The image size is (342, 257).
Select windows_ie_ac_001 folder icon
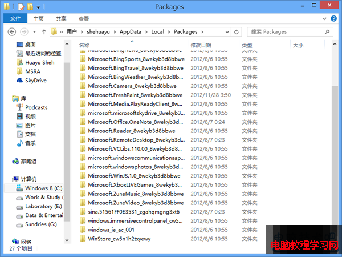point(83,230)
